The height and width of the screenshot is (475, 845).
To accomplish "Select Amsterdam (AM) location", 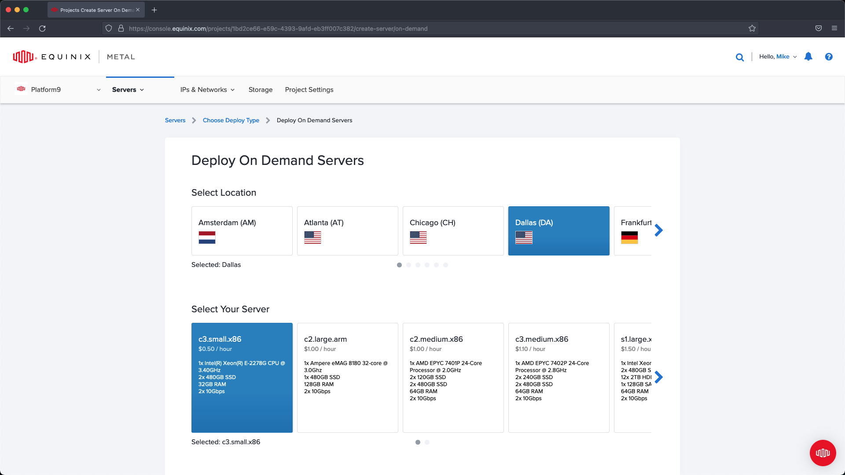I will click(x=242, y=231).
